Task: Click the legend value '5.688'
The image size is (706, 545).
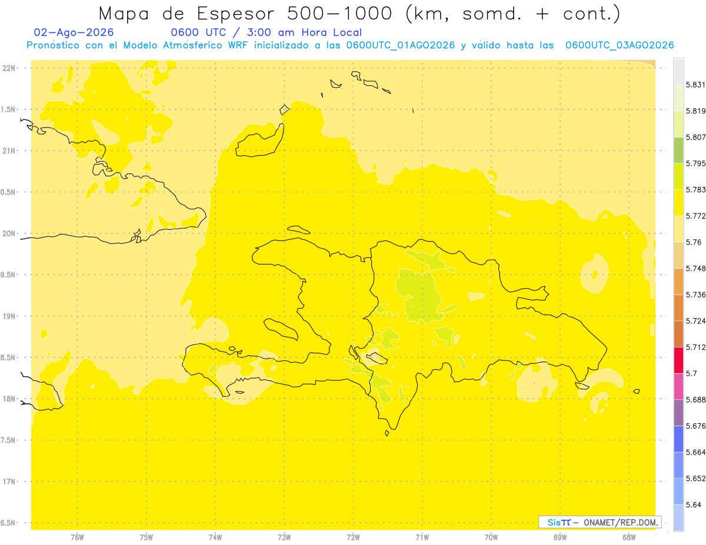Action: click(x=695, y=400)
